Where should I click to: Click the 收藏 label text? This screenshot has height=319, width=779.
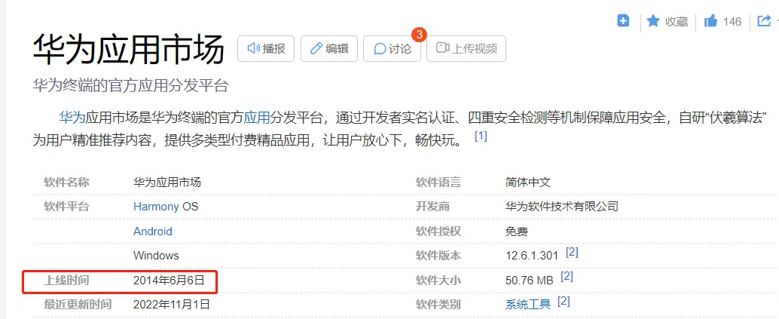[677, 21]
